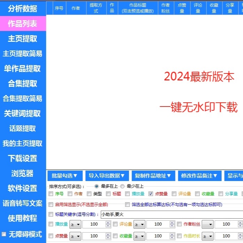Enable the 作品时长 filter checkbox
Image resolution: width=243 pixels, height=243 pixels.
point(179,236)
